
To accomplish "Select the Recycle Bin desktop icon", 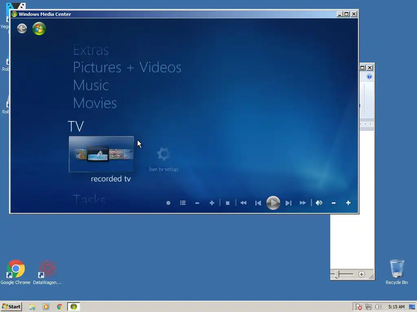I will [397, 272].
